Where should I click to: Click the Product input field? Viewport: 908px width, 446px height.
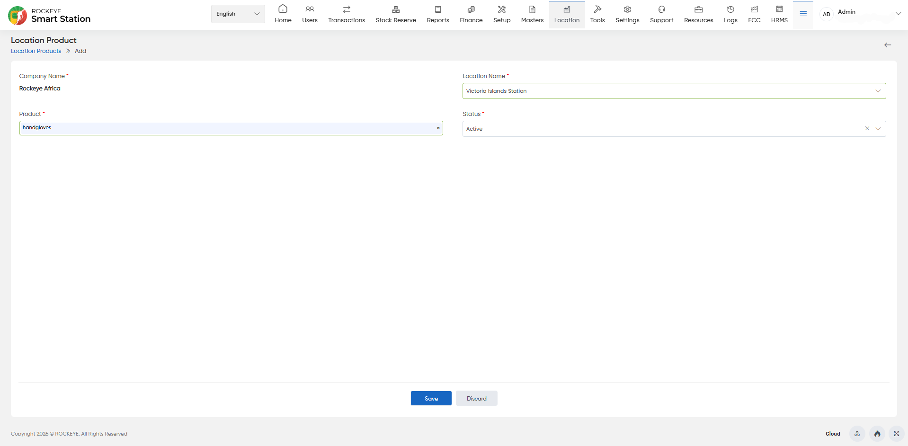click(x=231, y=128)
